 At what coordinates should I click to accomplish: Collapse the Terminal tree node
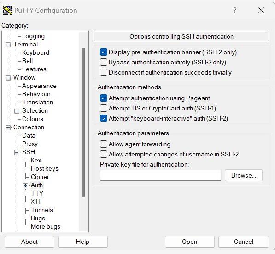[8, 45]
